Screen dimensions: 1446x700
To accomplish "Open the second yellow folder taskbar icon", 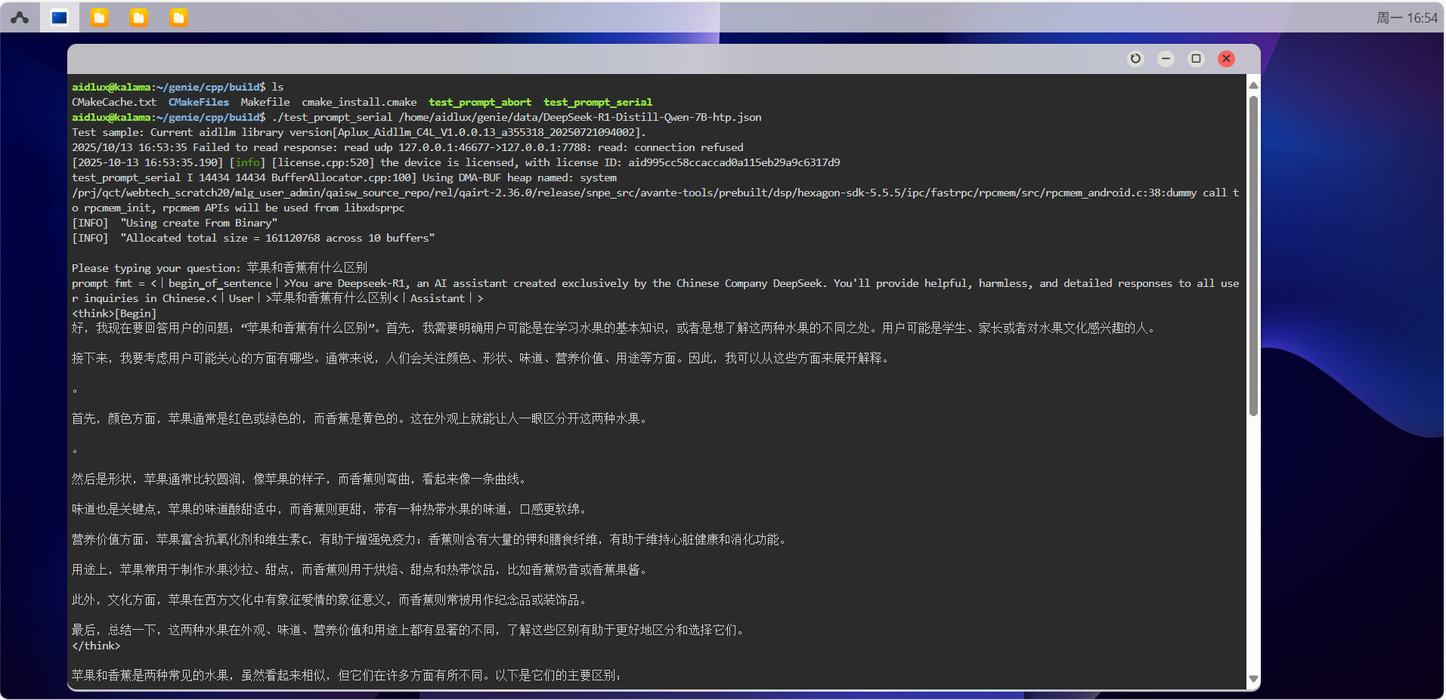I will pos(138,17).
